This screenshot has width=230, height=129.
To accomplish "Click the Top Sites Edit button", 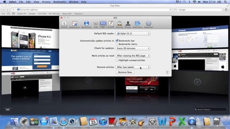I will coord(8,109).
